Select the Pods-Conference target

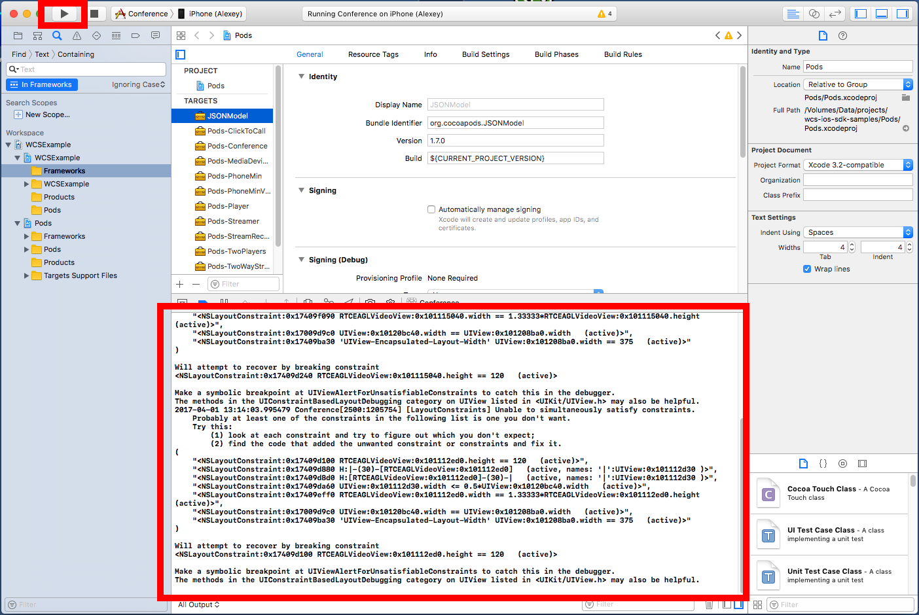point(223,146)
